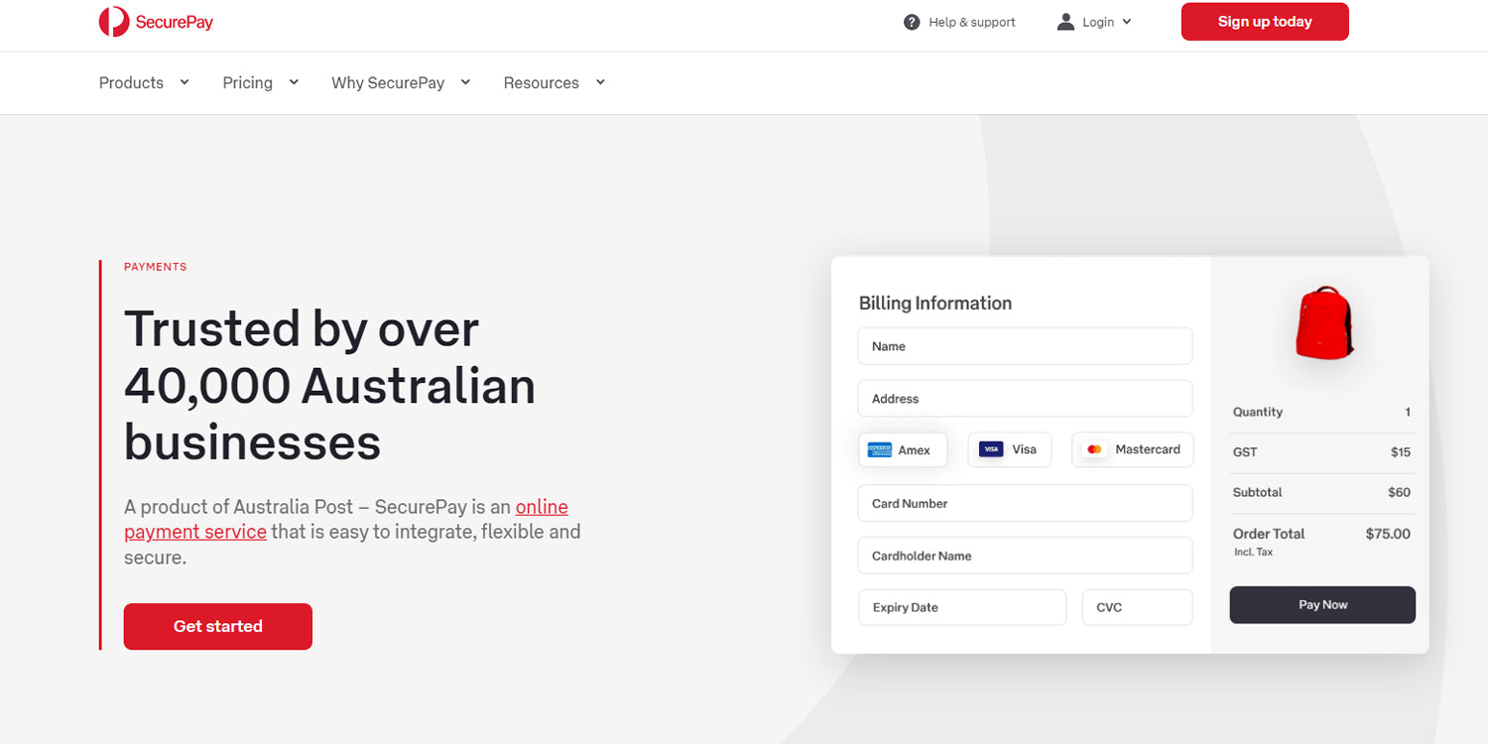Click the SecurePay logo icon

pyautogui.click(x=114, y=21)
